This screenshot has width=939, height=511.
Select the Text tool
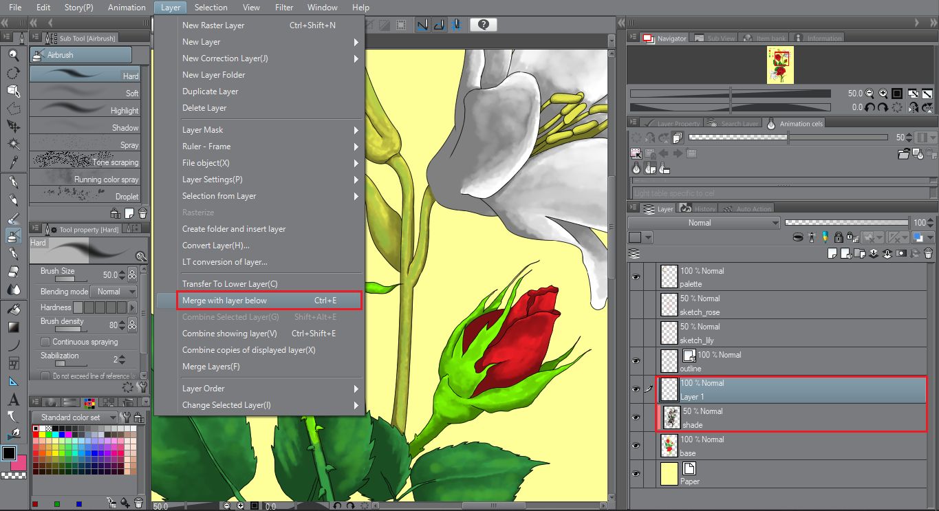(13, 400)
